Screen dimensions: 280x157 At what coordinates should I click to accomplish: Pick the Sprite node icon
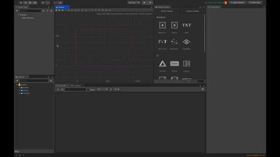click(175, 25)
